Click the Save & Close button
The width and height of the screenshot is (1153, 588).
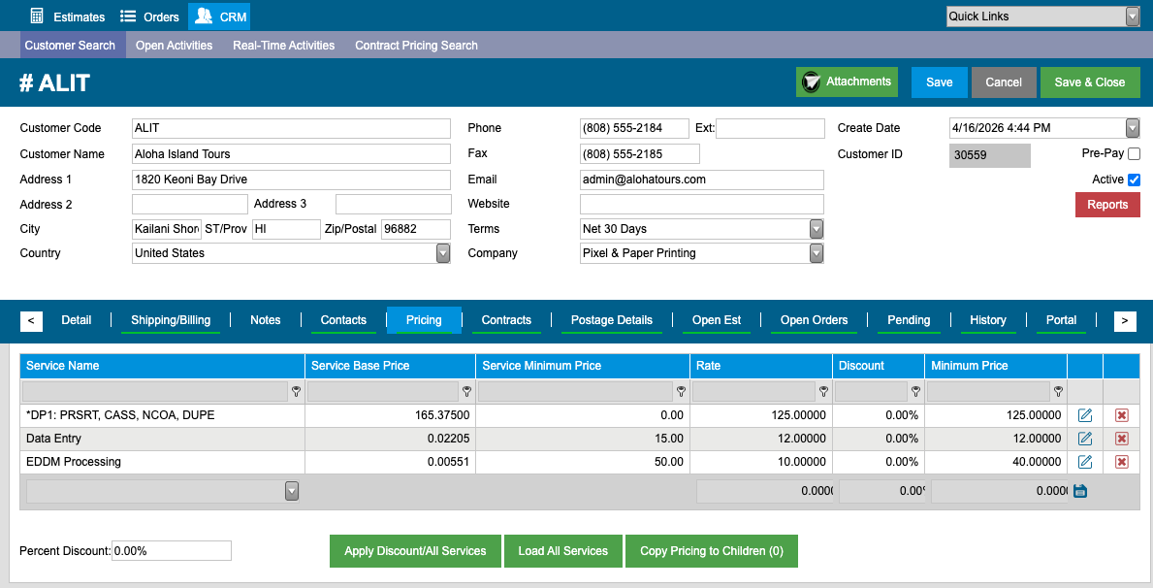[x=1090, y=82]
